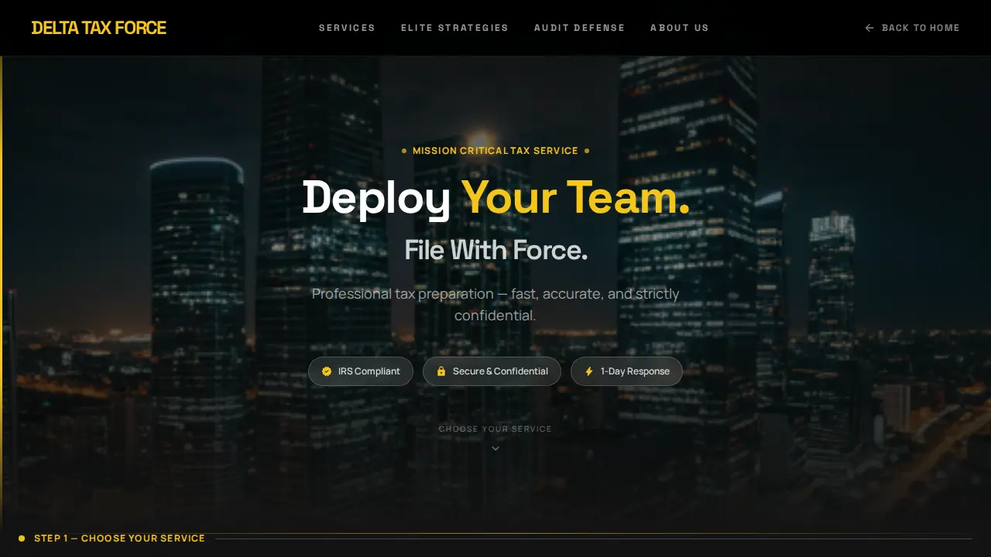Click the padlock icon on Secure & Confidential
The height and width of the screenshot is (557, 991).
click(441, 371)
